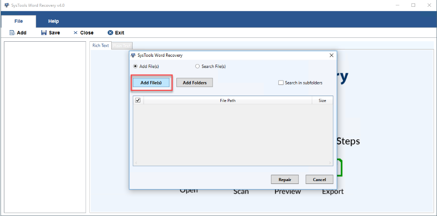Click the Size column header
The width and height of the screenshot is (437, 216).
[x=322, y=100]
